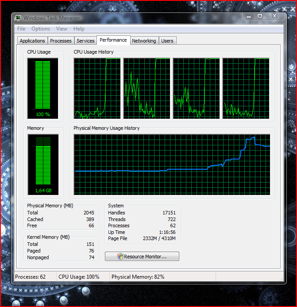Click the Task Manager title bar icon

[18, 18]
